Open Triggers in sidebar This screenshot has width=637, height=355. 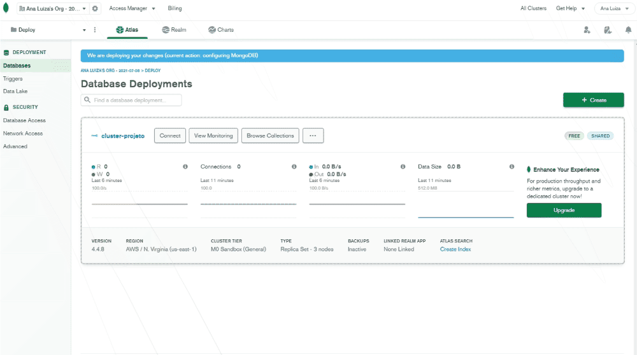pos(13,79)
